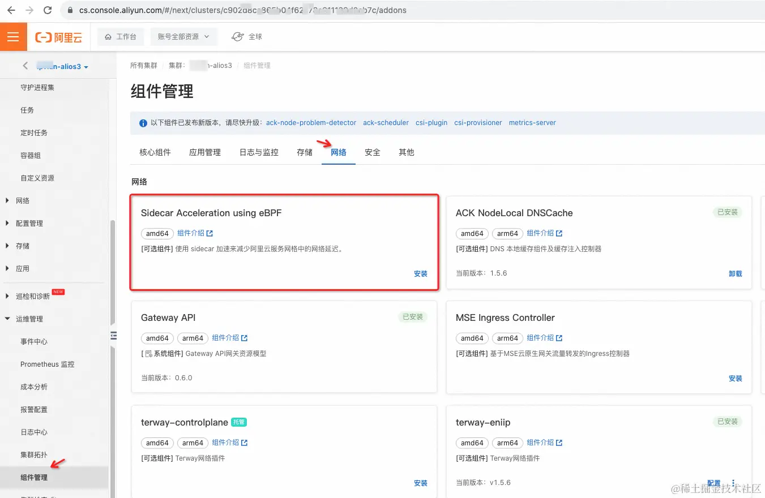This screenshot has width=765, height=498.
Task: Open 集群拓扑 in the sidebar
Action: 34,455
